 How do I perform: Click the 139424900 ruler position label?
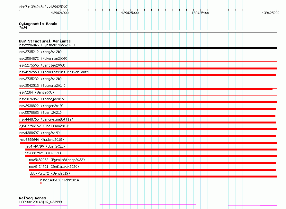coord(60,13)
